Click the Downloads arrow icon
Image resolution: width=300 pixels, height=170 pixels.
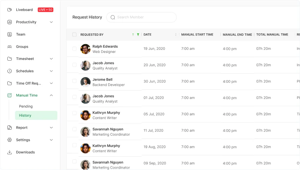[9, 152]
